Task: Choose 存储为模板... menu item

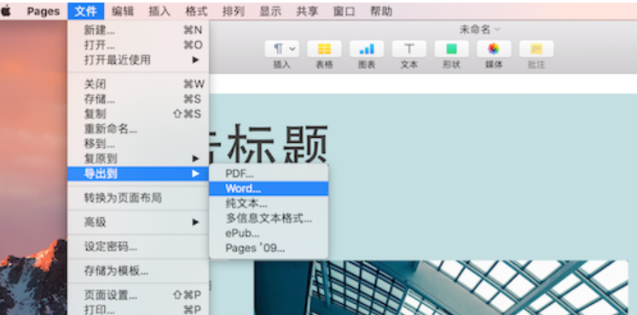Action: (x=138, y=271)
